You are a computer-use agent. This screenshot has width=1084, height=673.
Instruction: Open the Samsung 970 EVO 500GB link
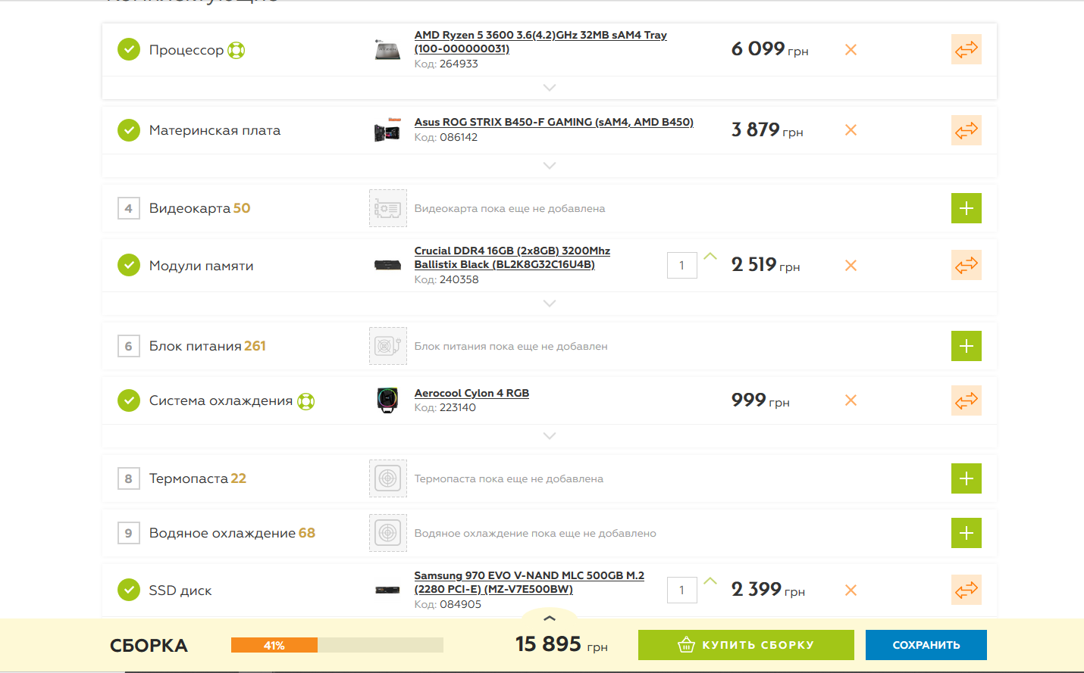coord(529,582)
